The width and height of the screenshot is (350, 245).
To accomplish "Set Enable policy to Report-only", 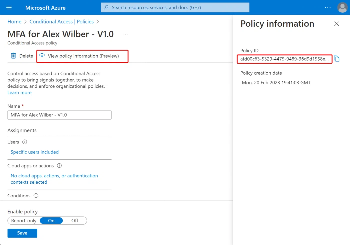I will 24,221.
